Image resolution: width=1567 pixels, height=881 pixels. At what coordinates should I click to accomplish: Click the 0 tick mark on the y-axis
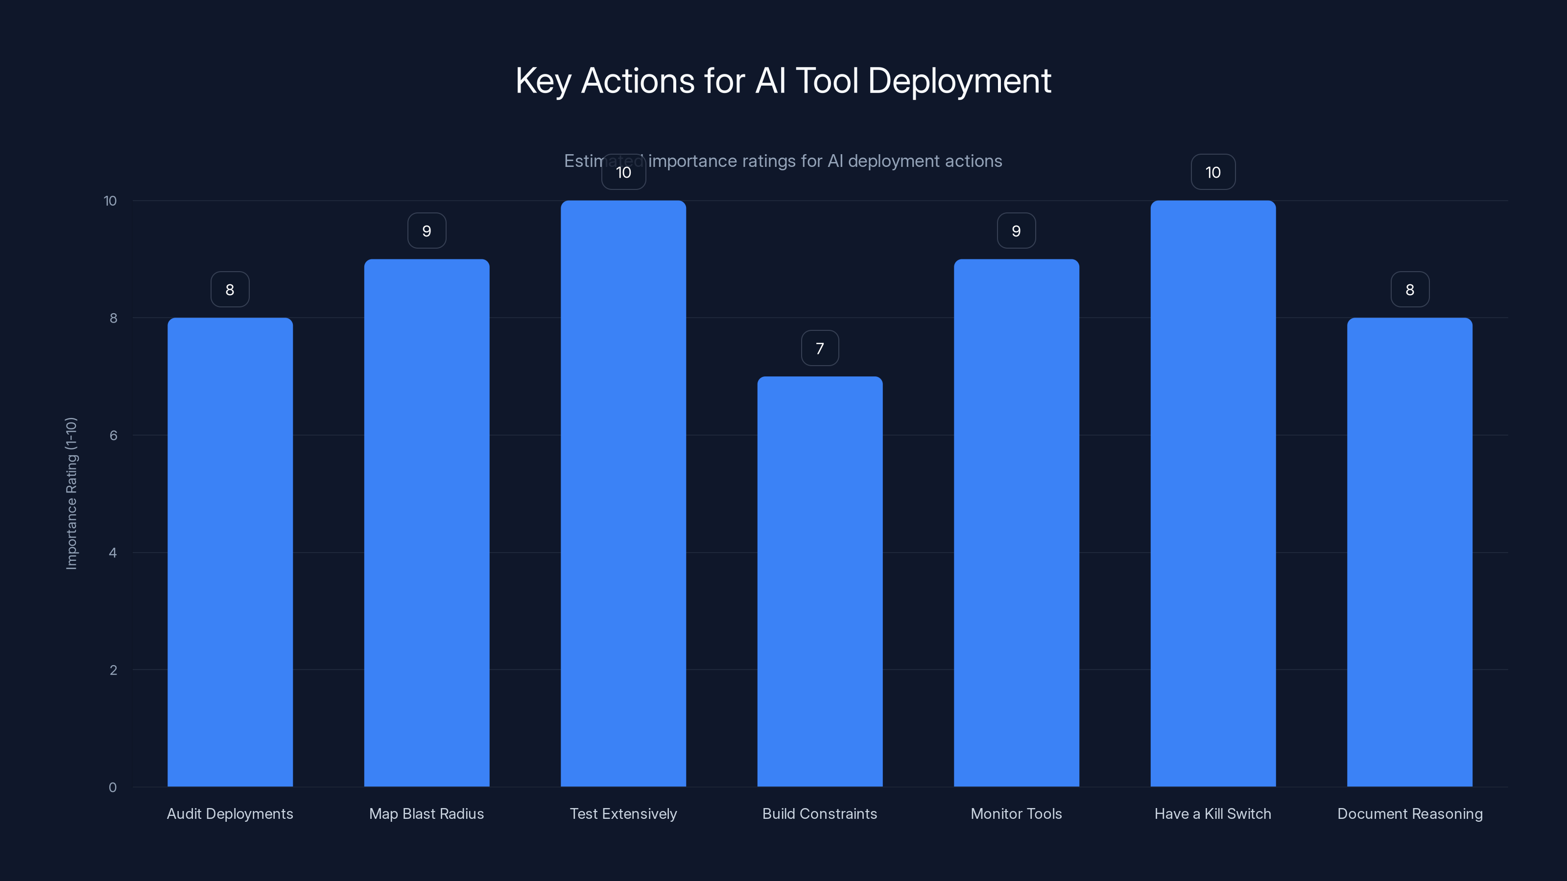pyautogui.click(x=113, y=788)
